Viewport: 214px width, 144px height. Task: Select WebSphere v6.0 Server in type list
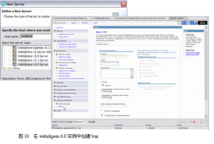[x=33, y=64]
